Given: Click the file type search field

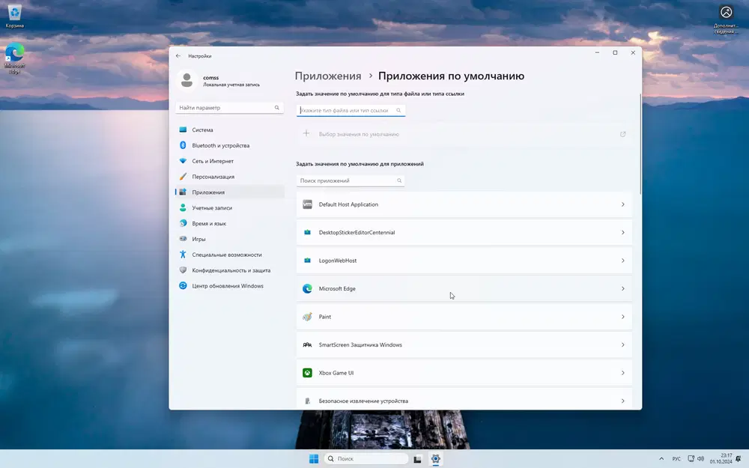Looking at the screenshot, I should pyautogui.click(x=351, y=110).
